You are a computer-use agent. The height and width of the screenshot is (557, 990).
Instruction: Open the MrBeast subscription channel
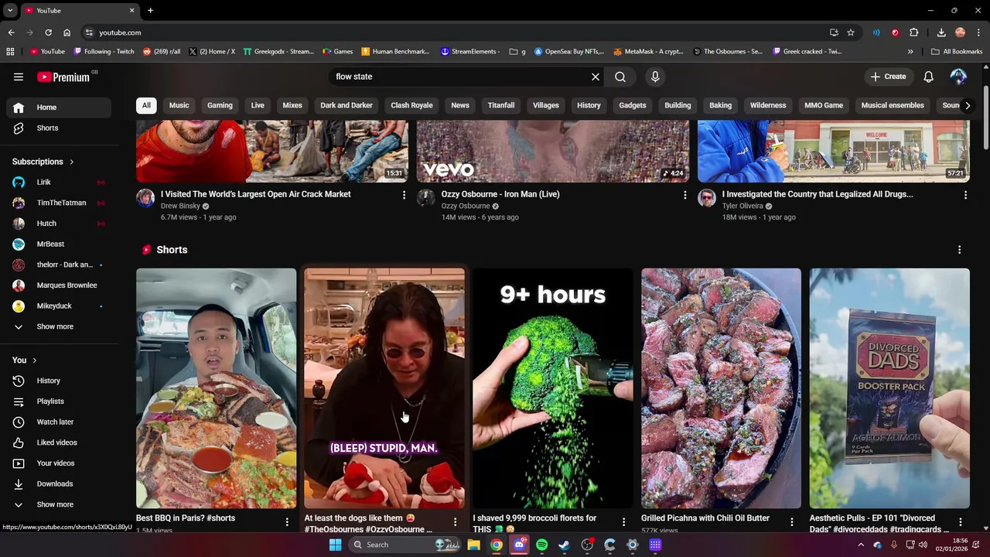[59, 244]
